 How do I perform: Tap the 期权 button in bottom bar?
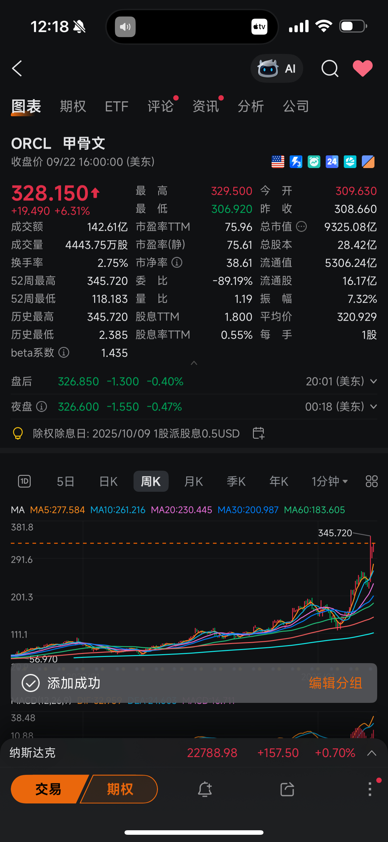tap(120, 789)
